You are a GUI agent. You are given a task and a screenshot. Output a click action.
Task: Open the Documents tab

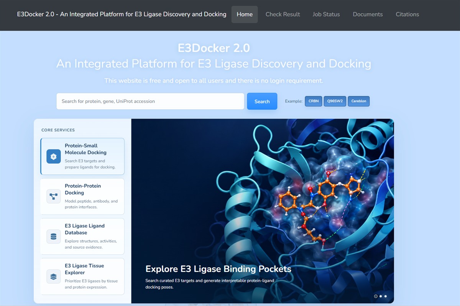click(x=368, y=14)
